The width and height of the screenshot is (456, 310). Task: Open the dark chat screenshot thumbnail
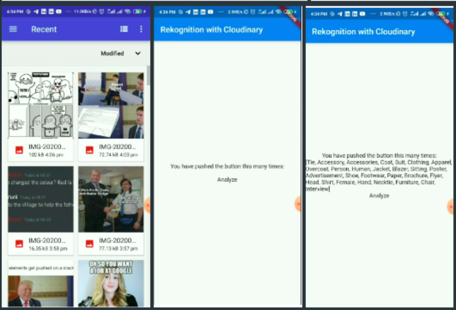[x=40, y=199]
